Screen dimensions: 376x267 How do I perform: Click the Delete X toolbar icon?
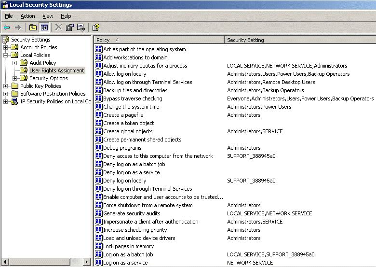pyautogui.click(x=58, y=28)
